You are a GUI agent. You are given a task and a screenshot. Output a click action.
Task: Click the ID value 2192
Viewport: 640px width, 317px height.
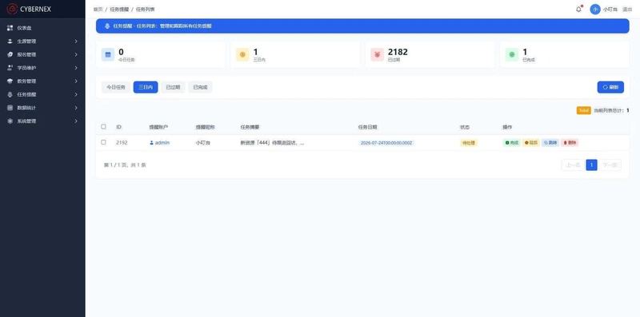pos(122,143)
